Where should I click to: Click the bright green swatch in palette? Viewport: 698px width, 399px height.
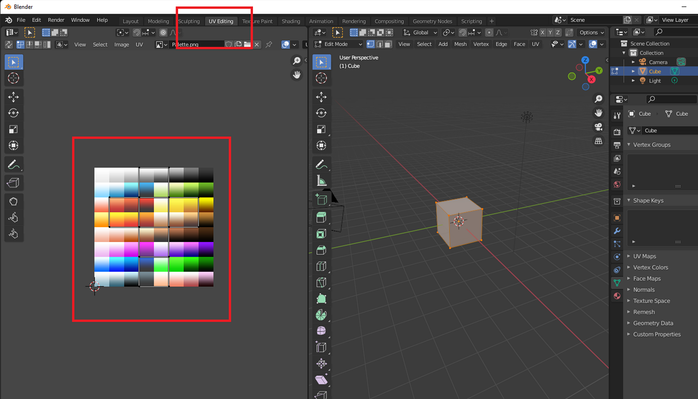pos(176,264)
